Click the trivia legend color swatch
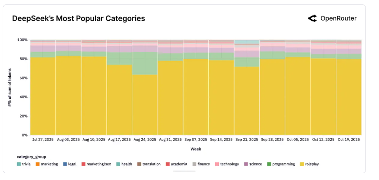This screenshot has height=180, width=379. point(19,164)
